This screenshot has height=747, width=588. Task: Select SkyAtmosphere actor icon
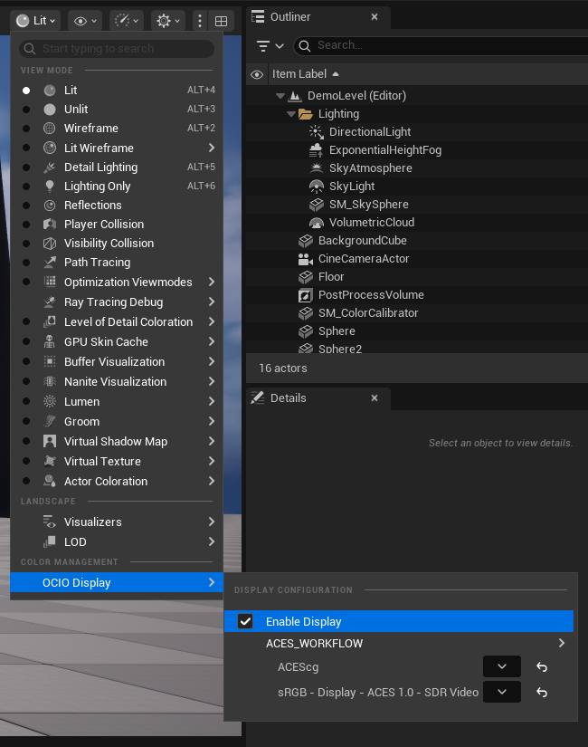pyautogui.click(x=316, y=168)
